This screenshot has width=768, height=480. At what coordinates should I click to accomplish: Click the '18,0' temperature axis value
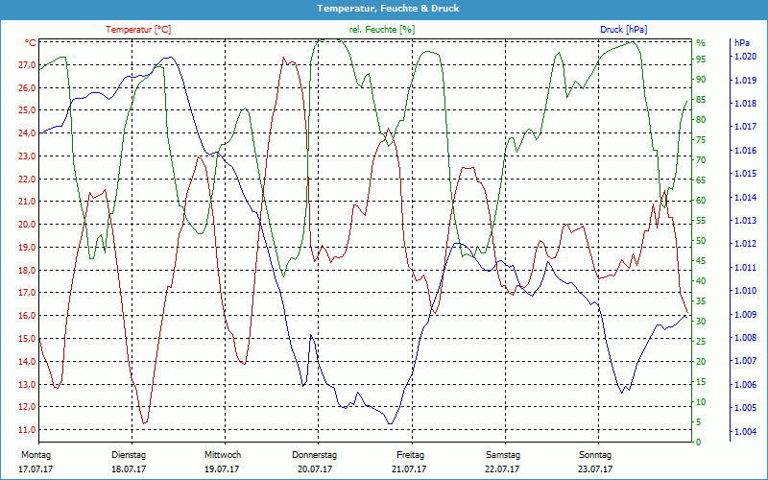(x=27, y=271)
